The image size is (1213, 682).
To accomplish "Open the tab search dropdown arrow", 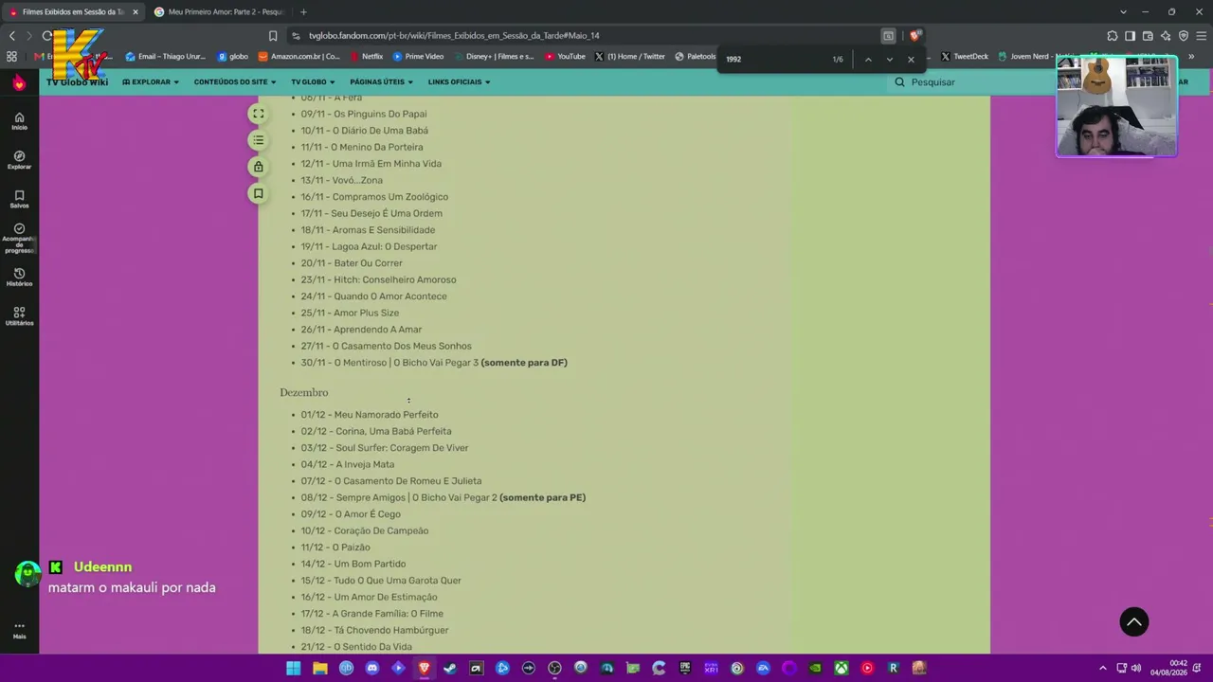I will [1123, 11].
